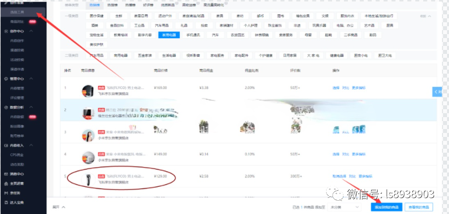
Task: Select the 厨房小电 subcategory
Action: (361, 55)
